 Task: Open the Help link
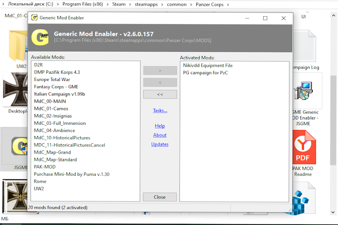[x=160, y=126]
